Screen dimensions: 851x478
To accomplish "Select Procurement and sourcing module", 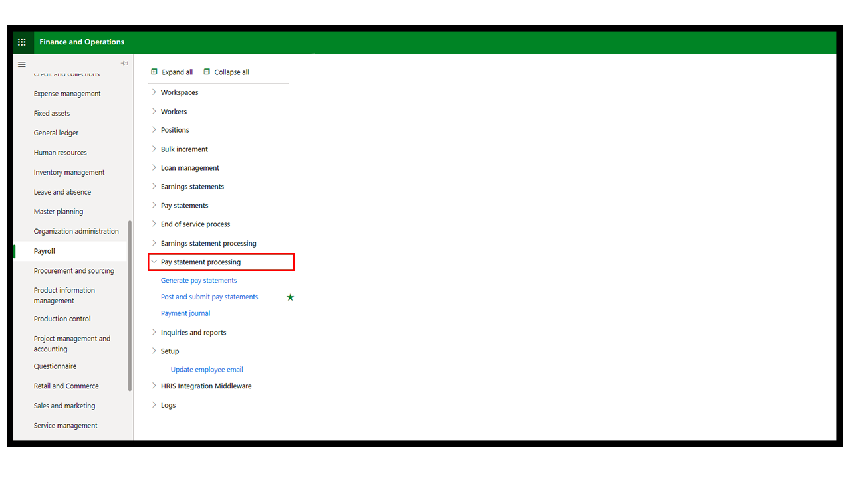I will click(74, 271).
